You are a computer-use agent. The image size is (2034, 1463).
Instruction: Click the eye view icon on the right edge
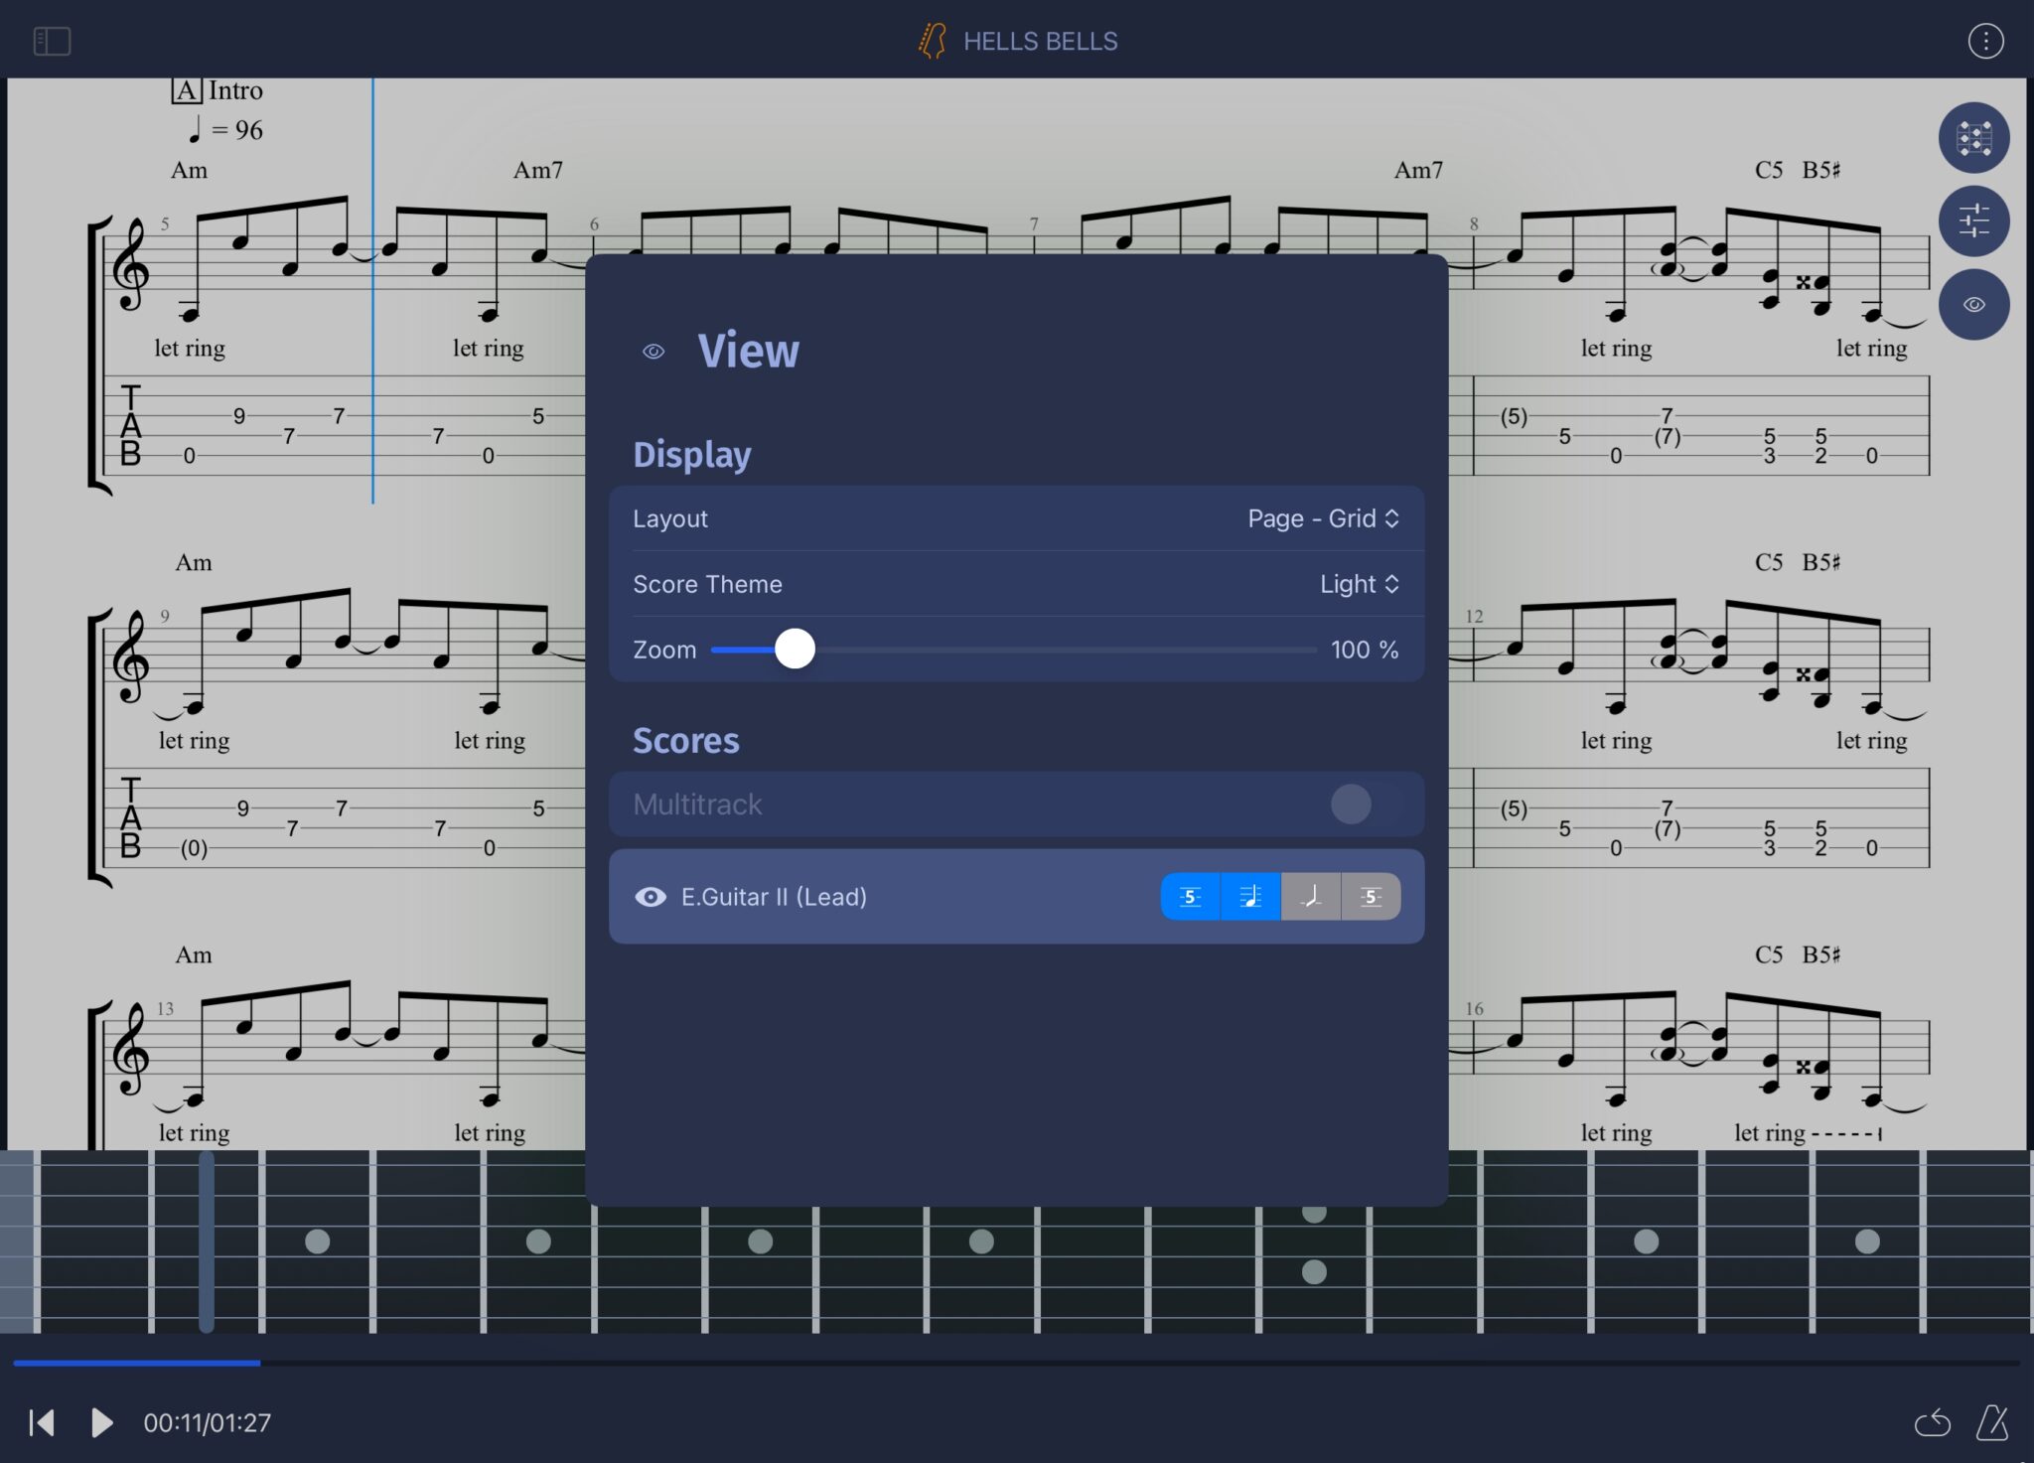click(1973, 304)
